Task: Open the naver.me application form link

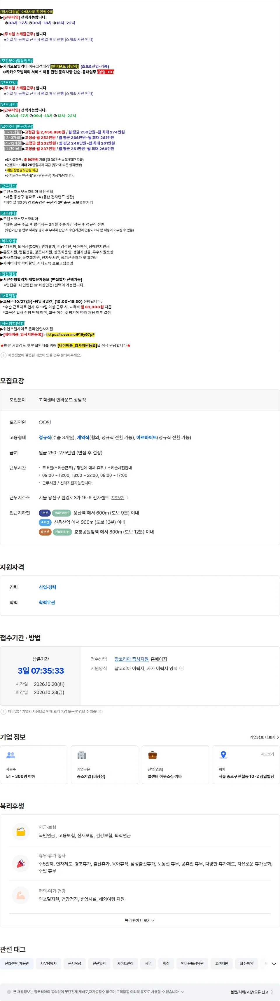Action: 70,335
